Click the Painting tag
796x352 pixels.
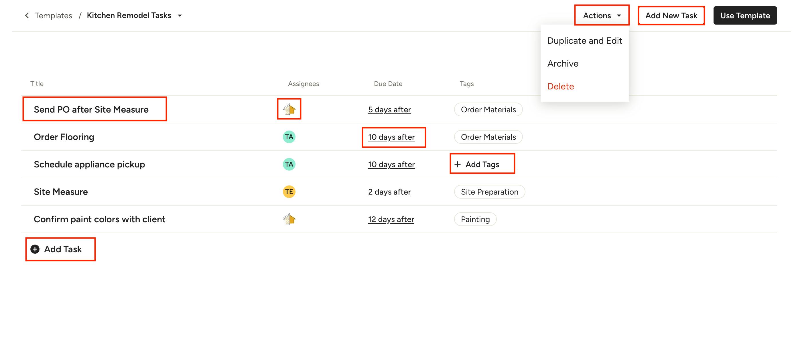[475, 219]
